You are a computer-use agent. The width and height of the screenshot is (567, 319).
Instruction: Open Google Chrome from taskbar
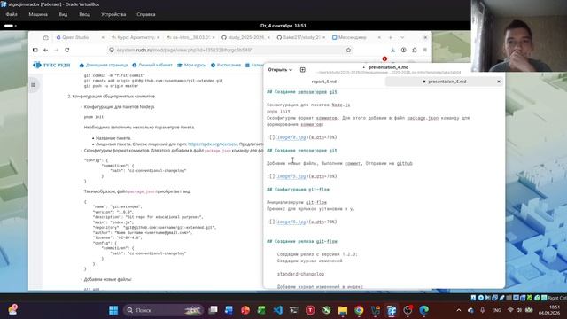[359, 310]
